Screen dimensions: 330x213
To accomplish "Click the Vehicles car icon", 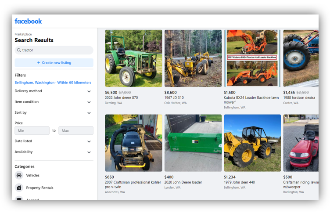I will (x=19, y=175).
